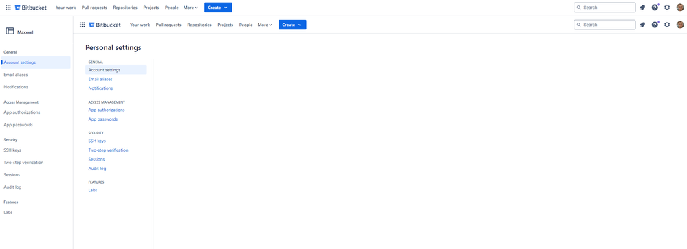Select Account settings under the Personal settings heading
This screenshot has height=249, width=687.
[x=116, y=70]
